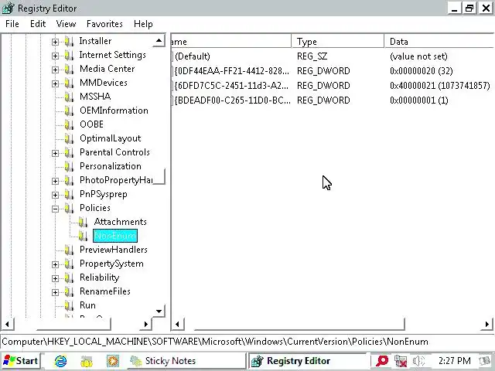
Task: Click the tree pane vertical scrollbar thumb
Action: pyautogui.click(x=159, y=176)
